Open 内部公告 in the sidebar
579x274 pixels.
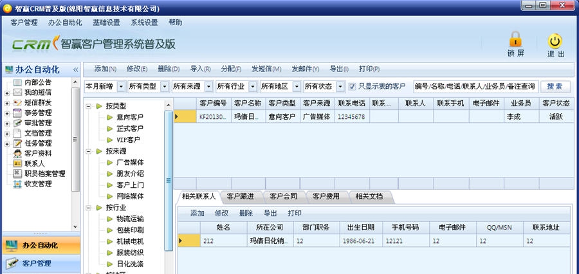click(37, 82)
